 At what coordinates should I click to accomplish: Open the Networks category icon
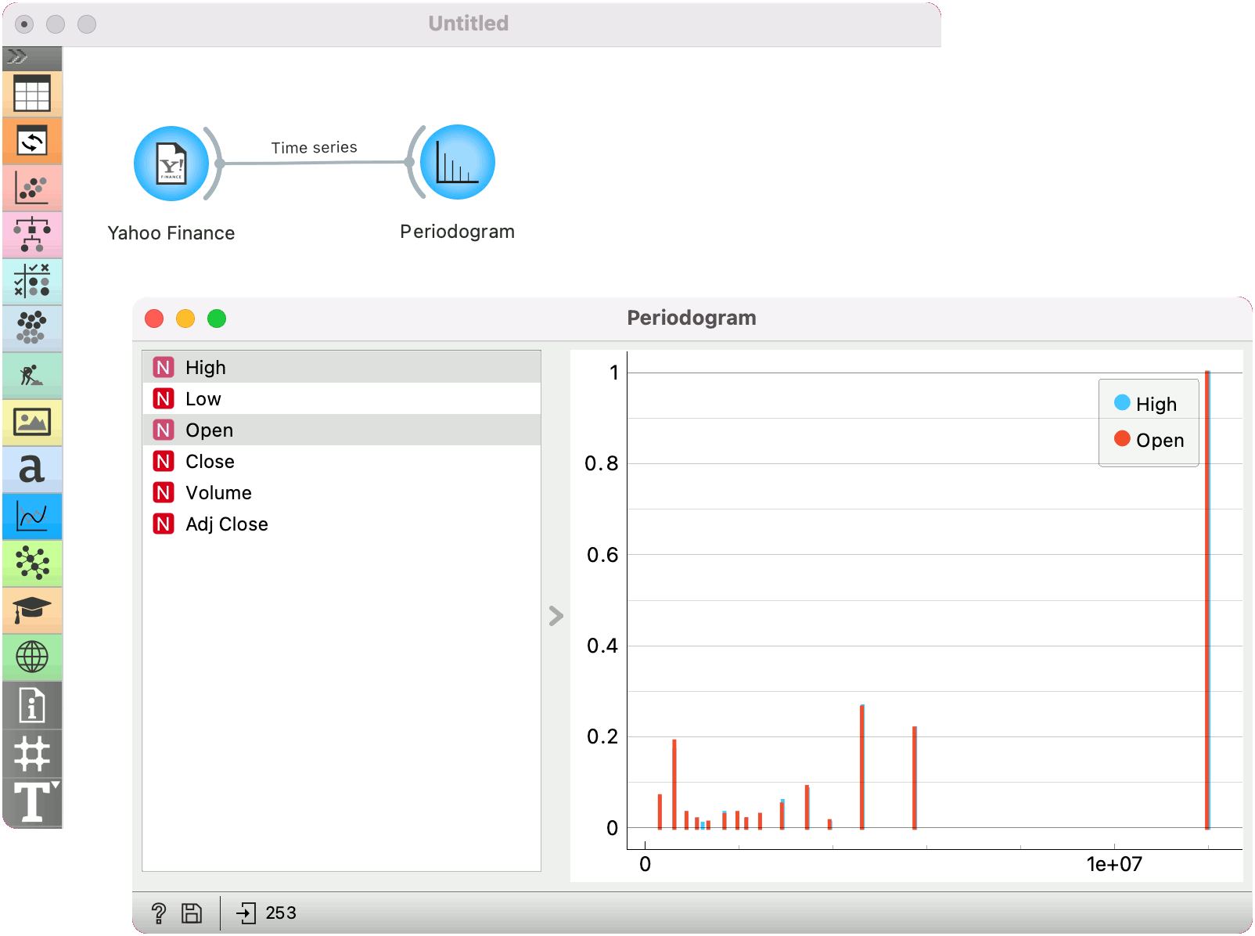click(32, 563)
